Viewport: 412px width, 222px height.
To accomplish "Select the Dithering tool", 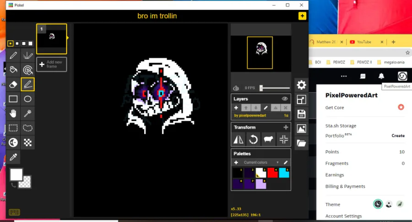I will pos(27,142).
